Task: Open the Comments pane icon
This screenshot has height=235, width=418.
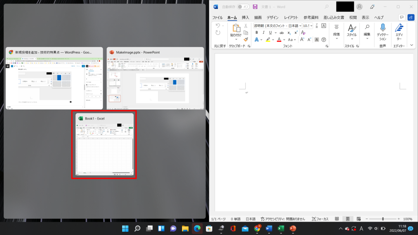Action: [402, 18]
